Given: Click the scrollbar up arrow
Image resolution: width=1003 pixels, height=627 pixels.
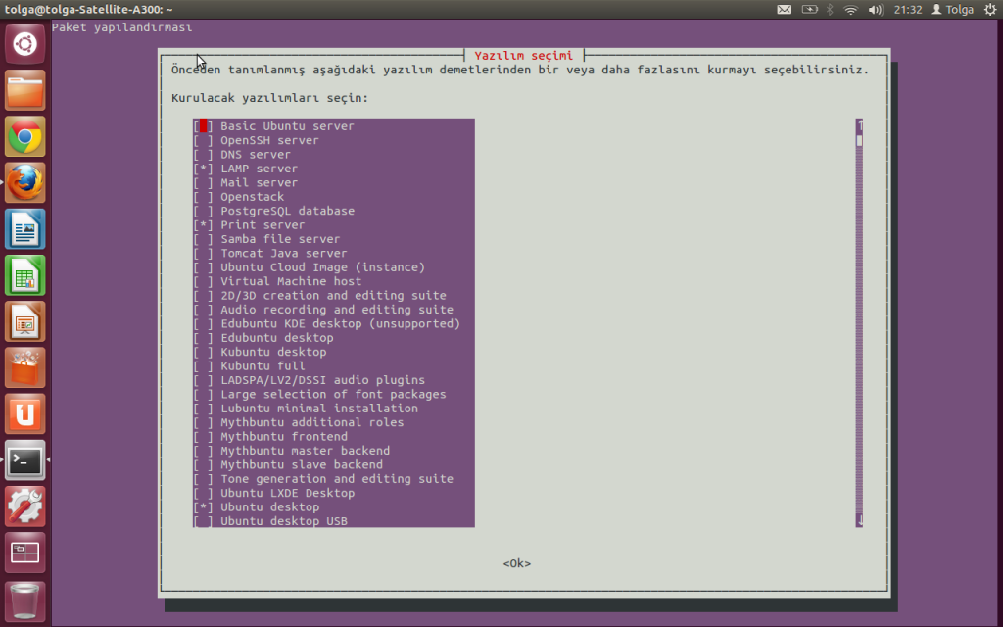Looking at the screenshot, I should 860,125.
